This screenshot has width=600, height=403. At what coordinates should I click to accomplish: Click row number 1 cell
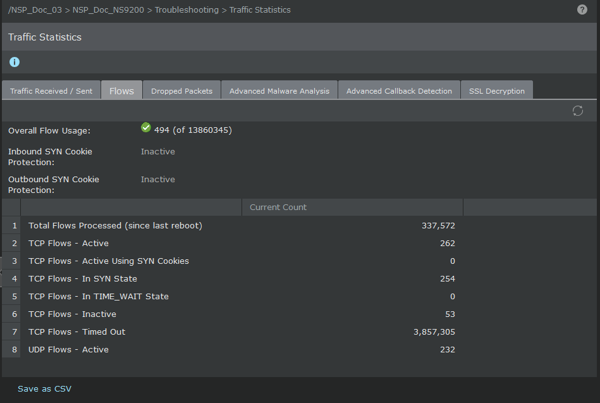(x=11, y=226)
